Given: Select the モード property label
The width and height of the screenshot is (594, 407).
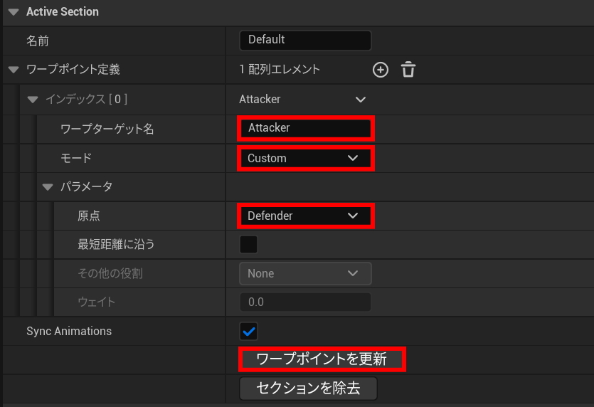Looking at the screenshot, I should tap(76, 158).
